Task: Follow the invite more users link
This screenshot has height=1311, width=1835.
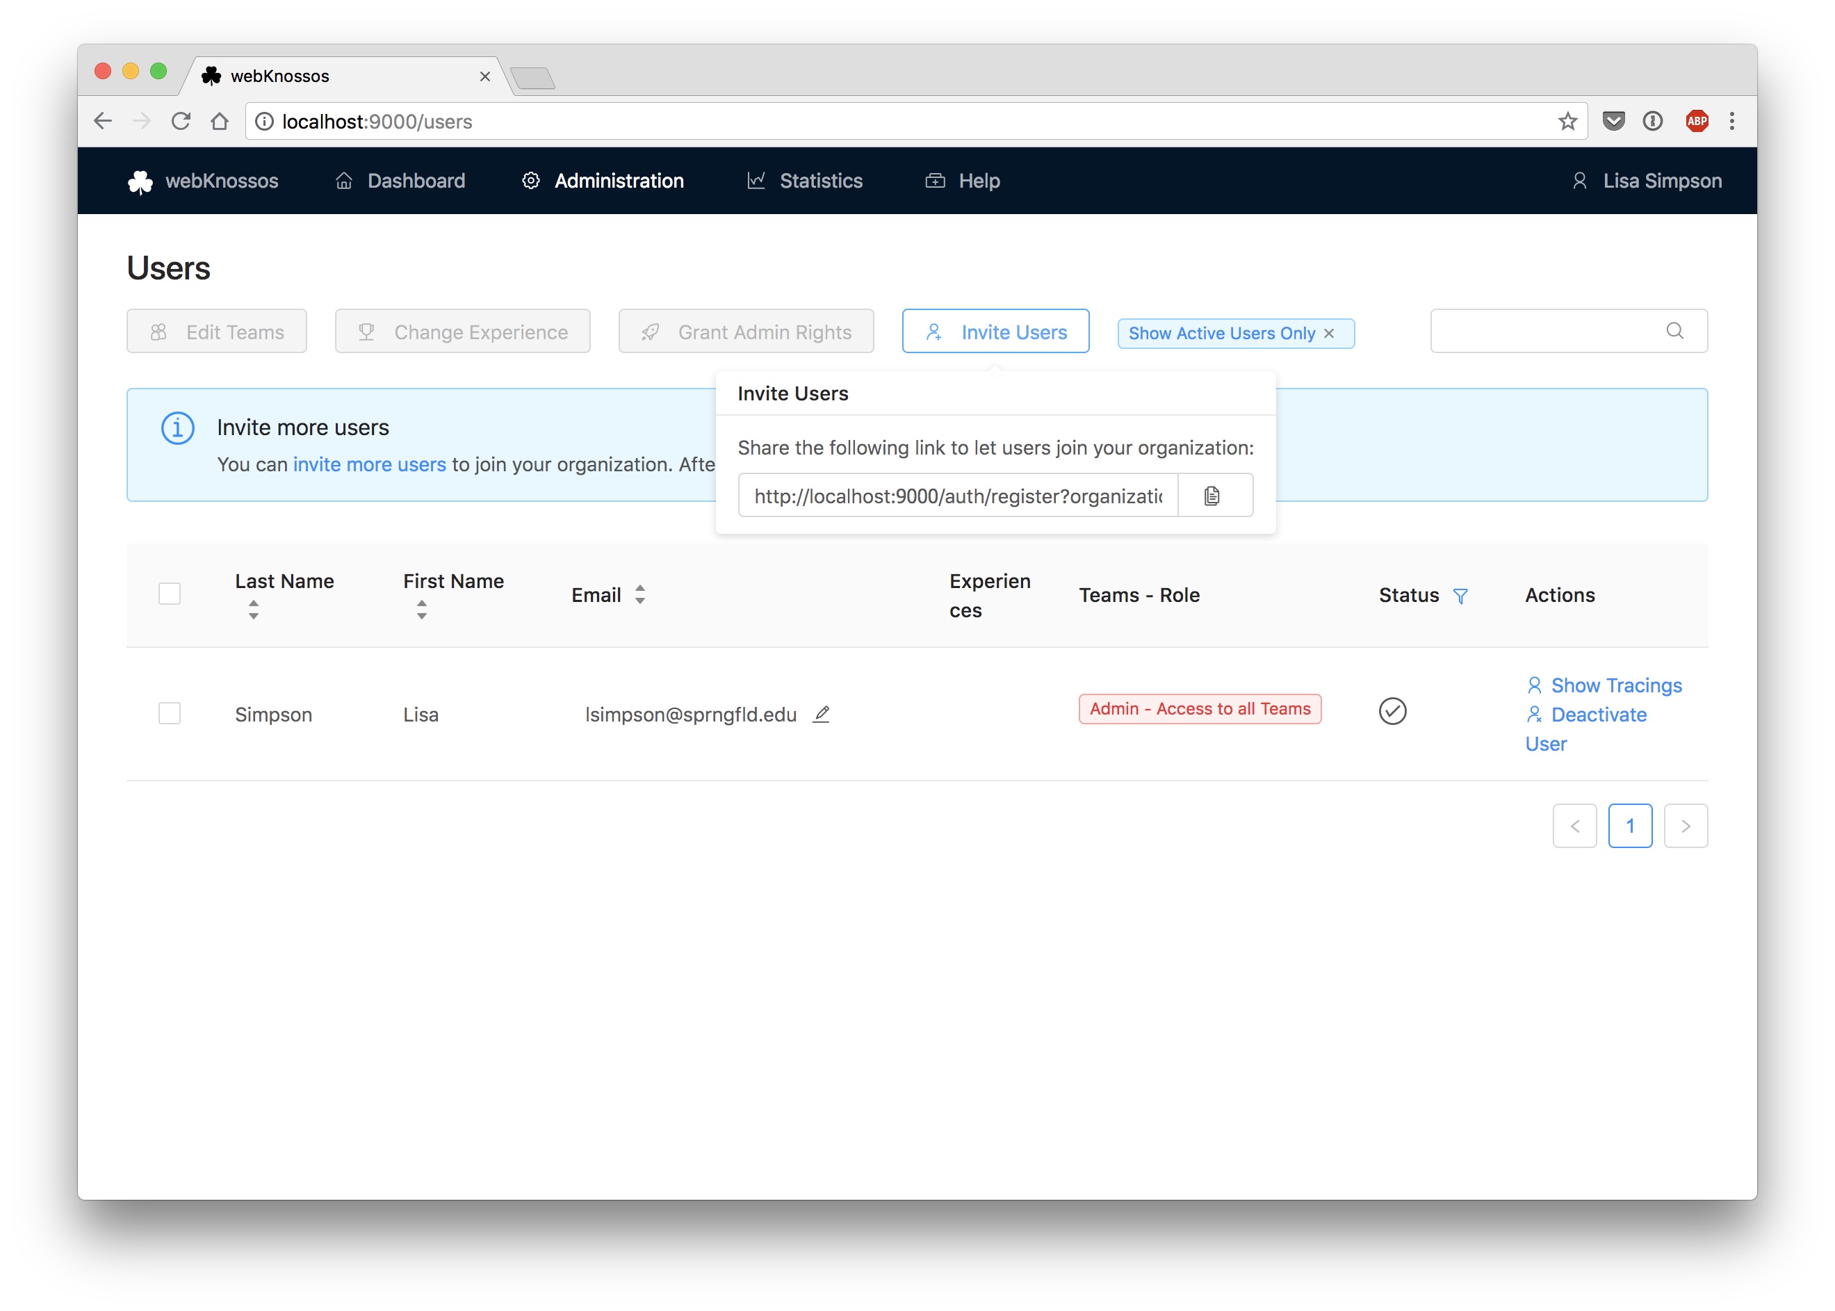Action: 370,464
